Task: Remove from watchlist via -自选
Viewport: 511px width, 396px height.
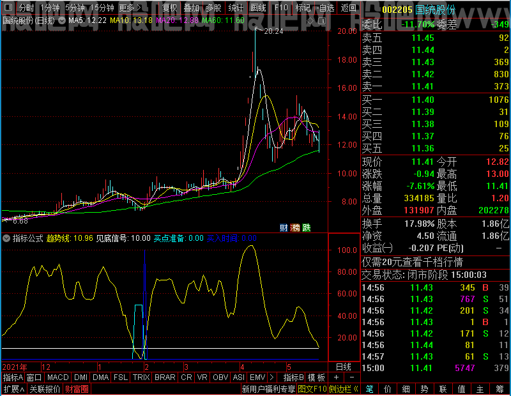Action: pyautogui.click(x=325, y=8)
